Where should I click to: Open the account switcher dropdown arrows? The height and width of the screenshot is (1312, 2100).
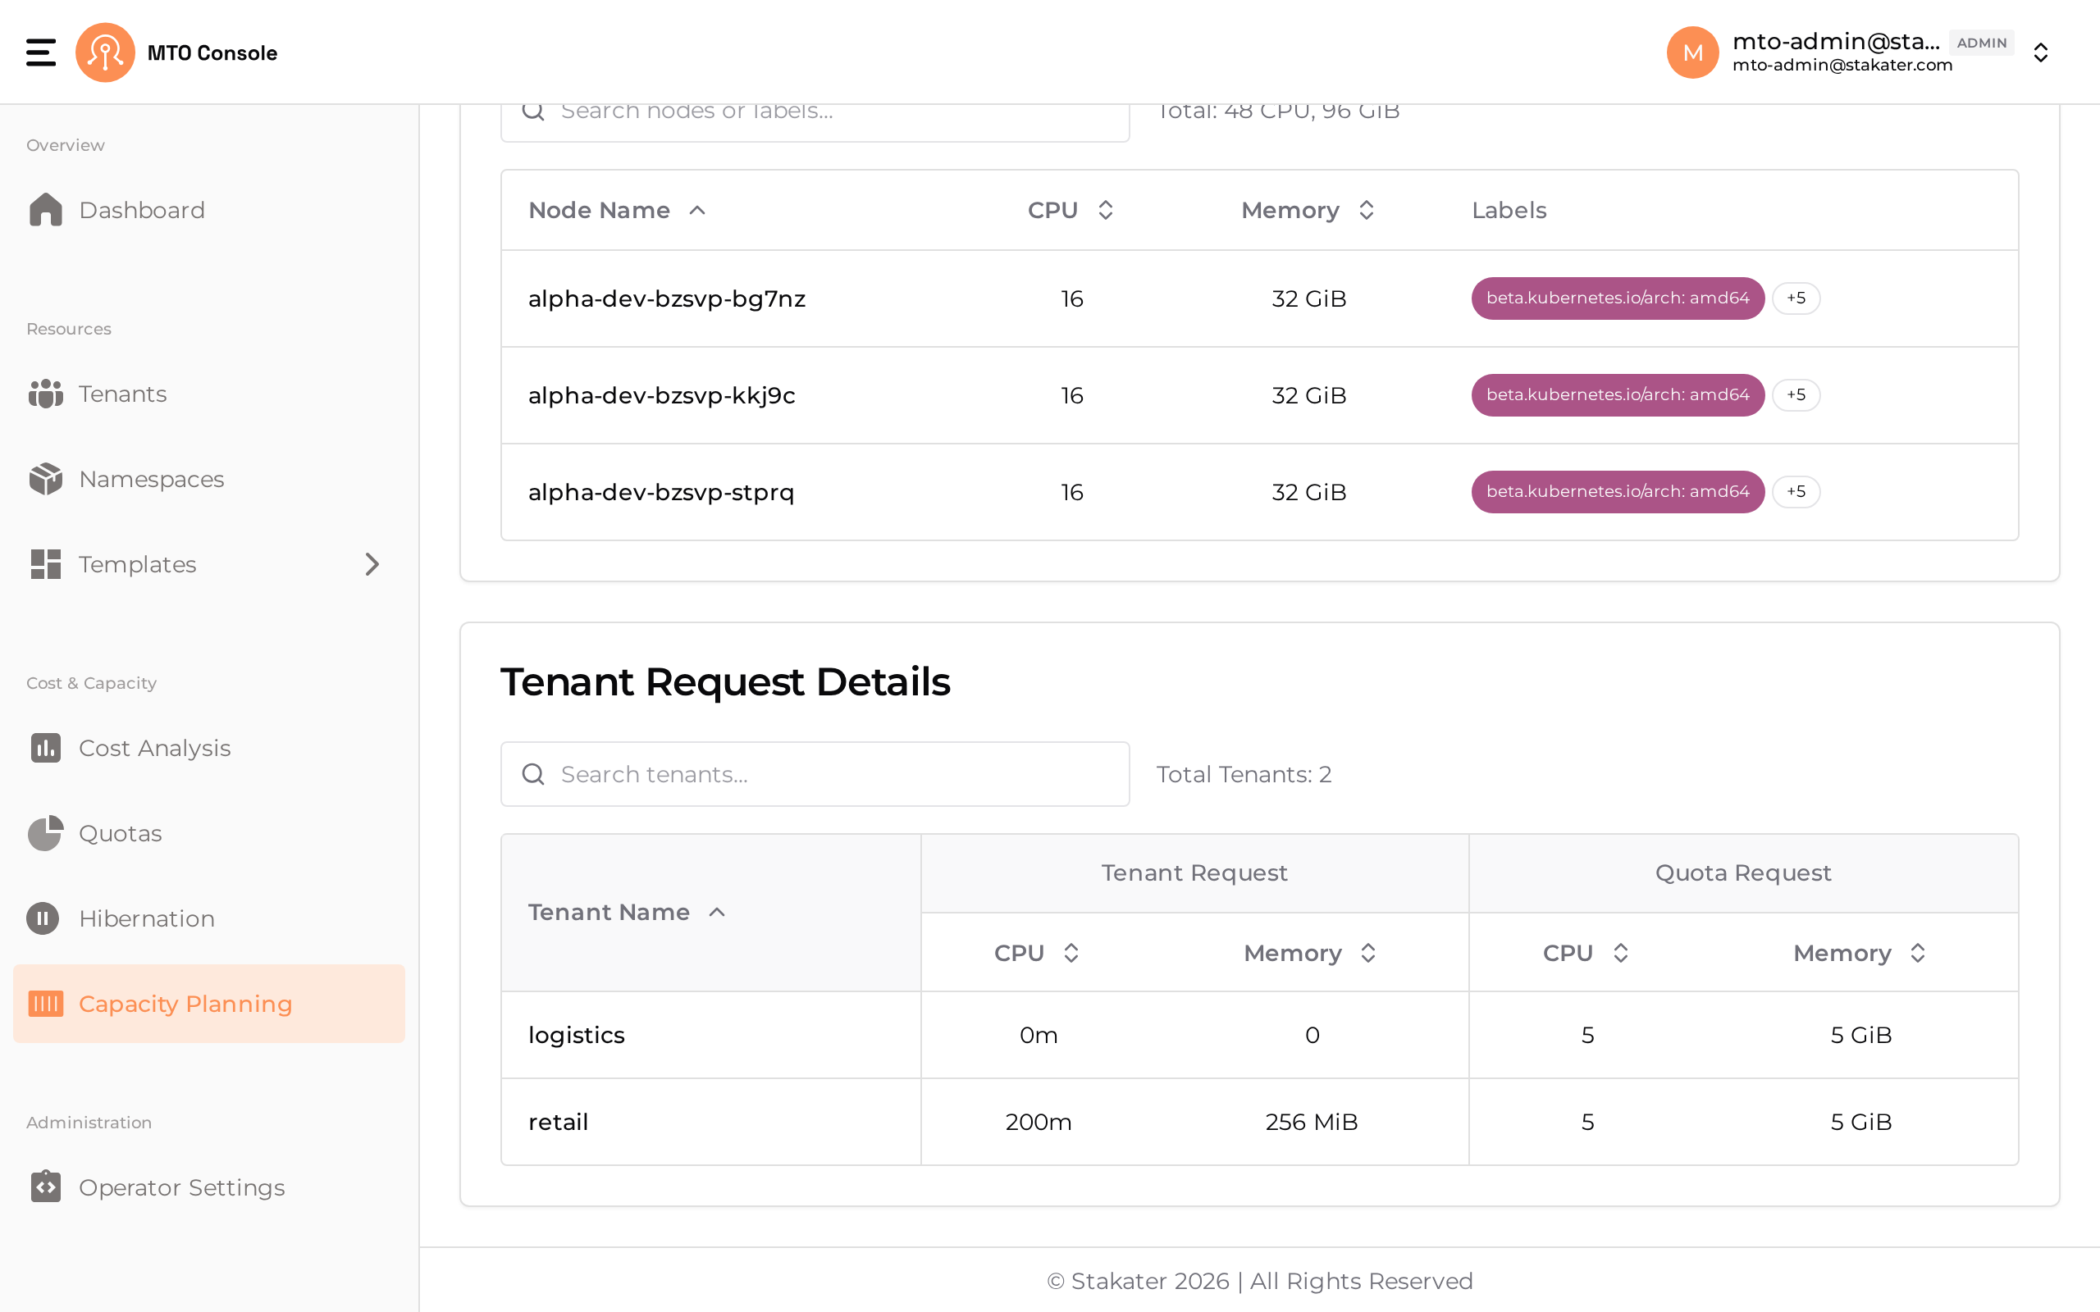[x=2041, y=53]
